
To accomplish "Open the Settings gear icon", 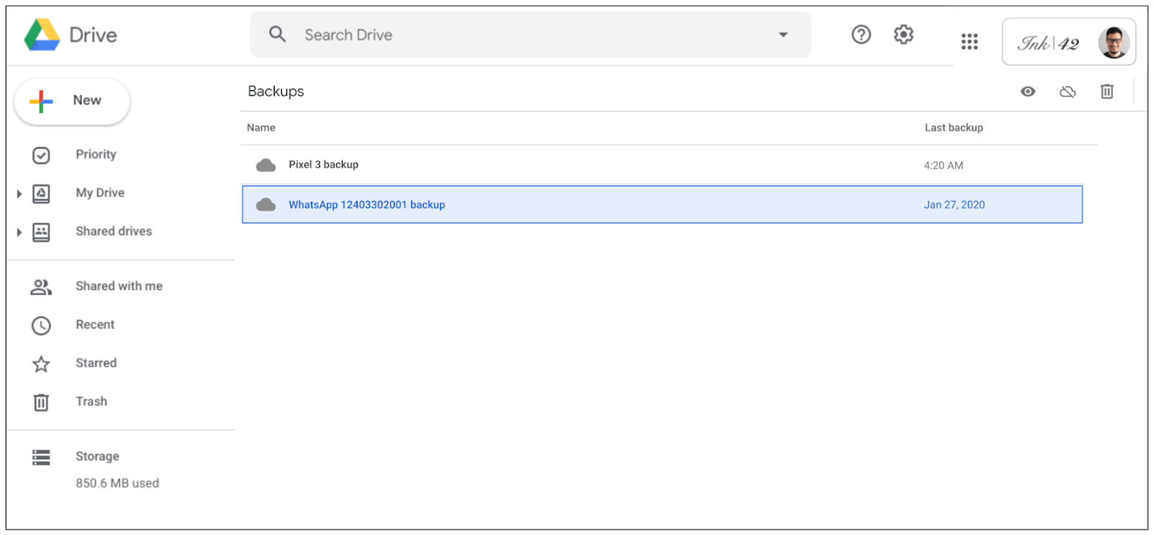I will click(x=903, y=35).
